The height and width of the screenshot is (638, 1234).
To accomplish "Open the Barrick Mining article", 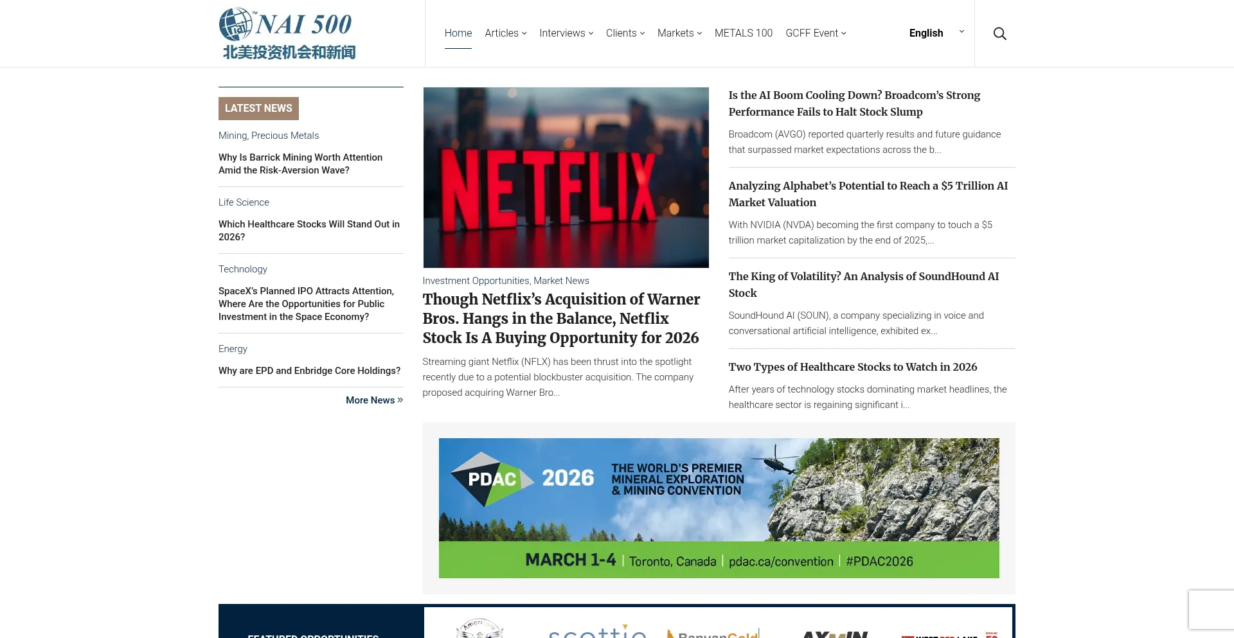I will tap(300, 163).
